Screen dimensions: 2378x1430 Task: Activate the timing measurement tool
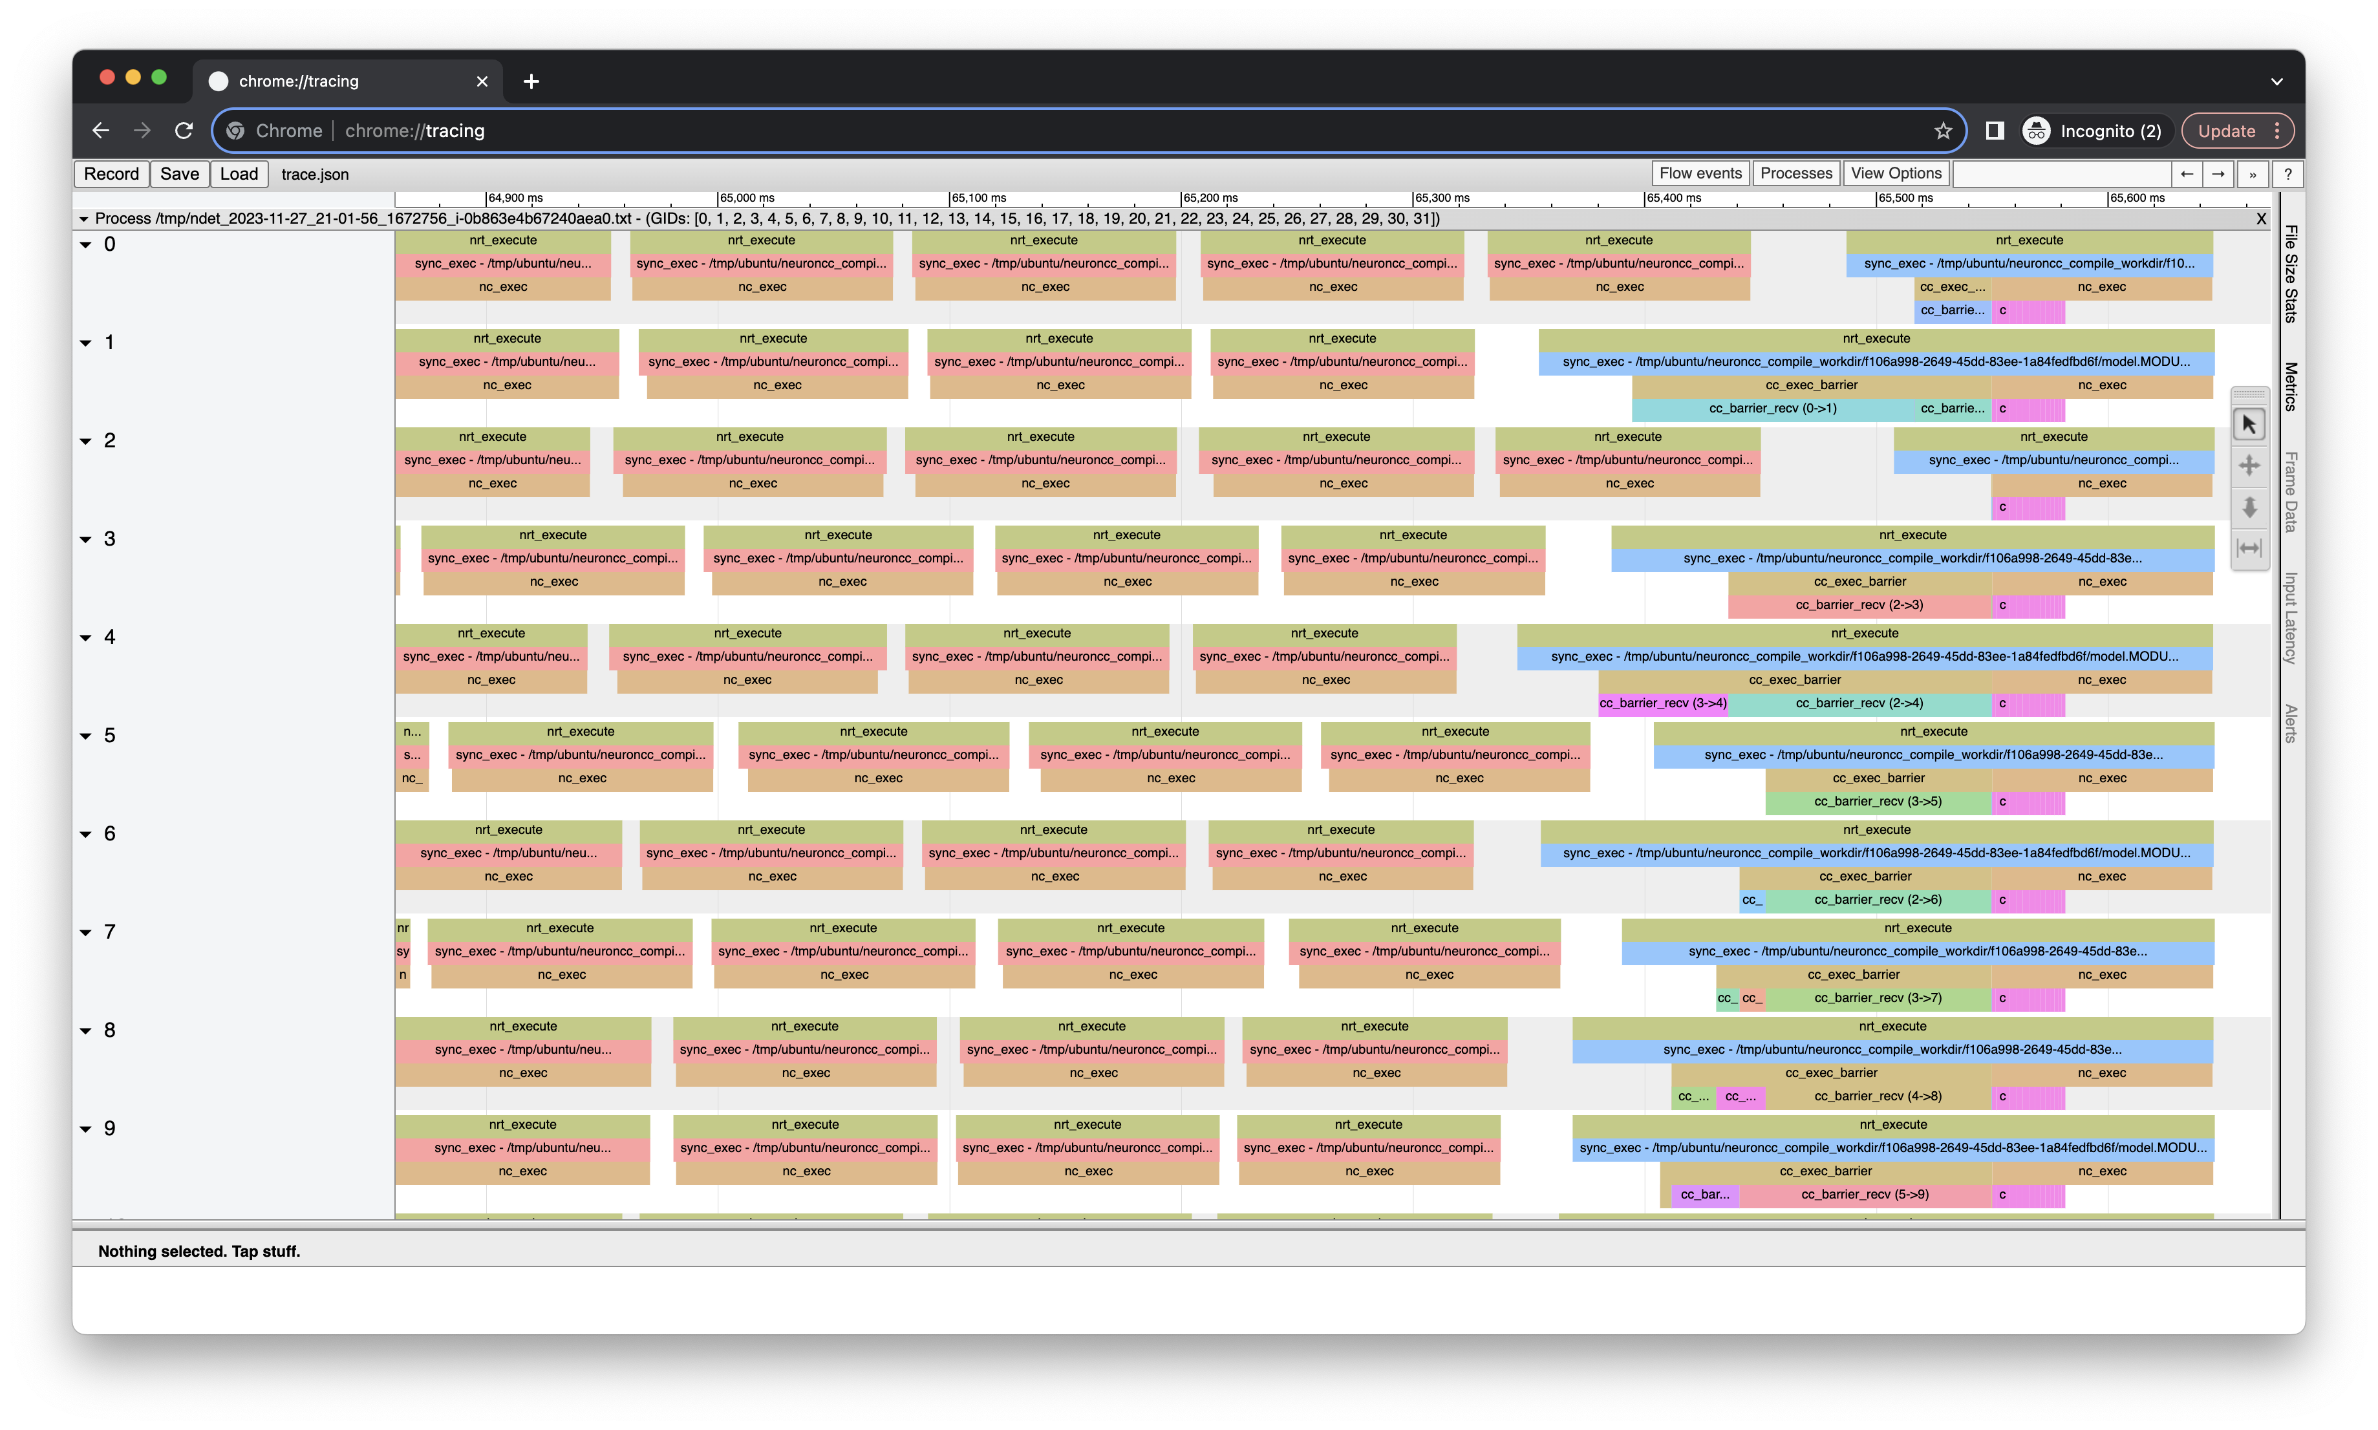pyautogui.click(x=2250, y=548)
